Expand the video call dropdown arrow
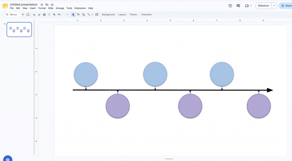This screenshot has width=292, height=161. click(x=251, y=6)
